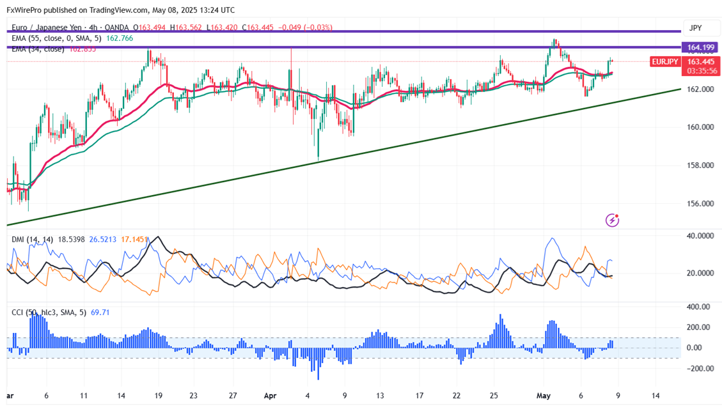Click the FxWirePro published on TradingView.com header
The image size is (722, 409).
[x=121, y=10]
